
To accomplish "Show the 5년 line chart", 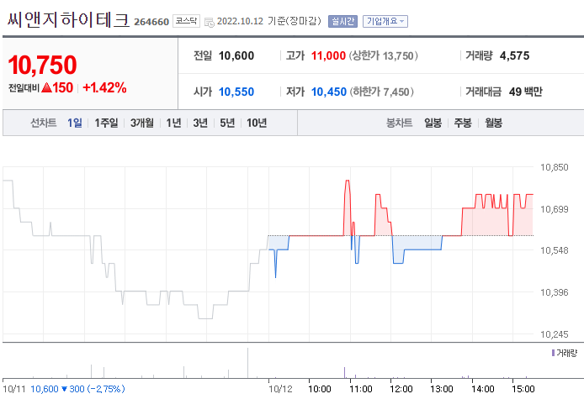I will 227,123.
